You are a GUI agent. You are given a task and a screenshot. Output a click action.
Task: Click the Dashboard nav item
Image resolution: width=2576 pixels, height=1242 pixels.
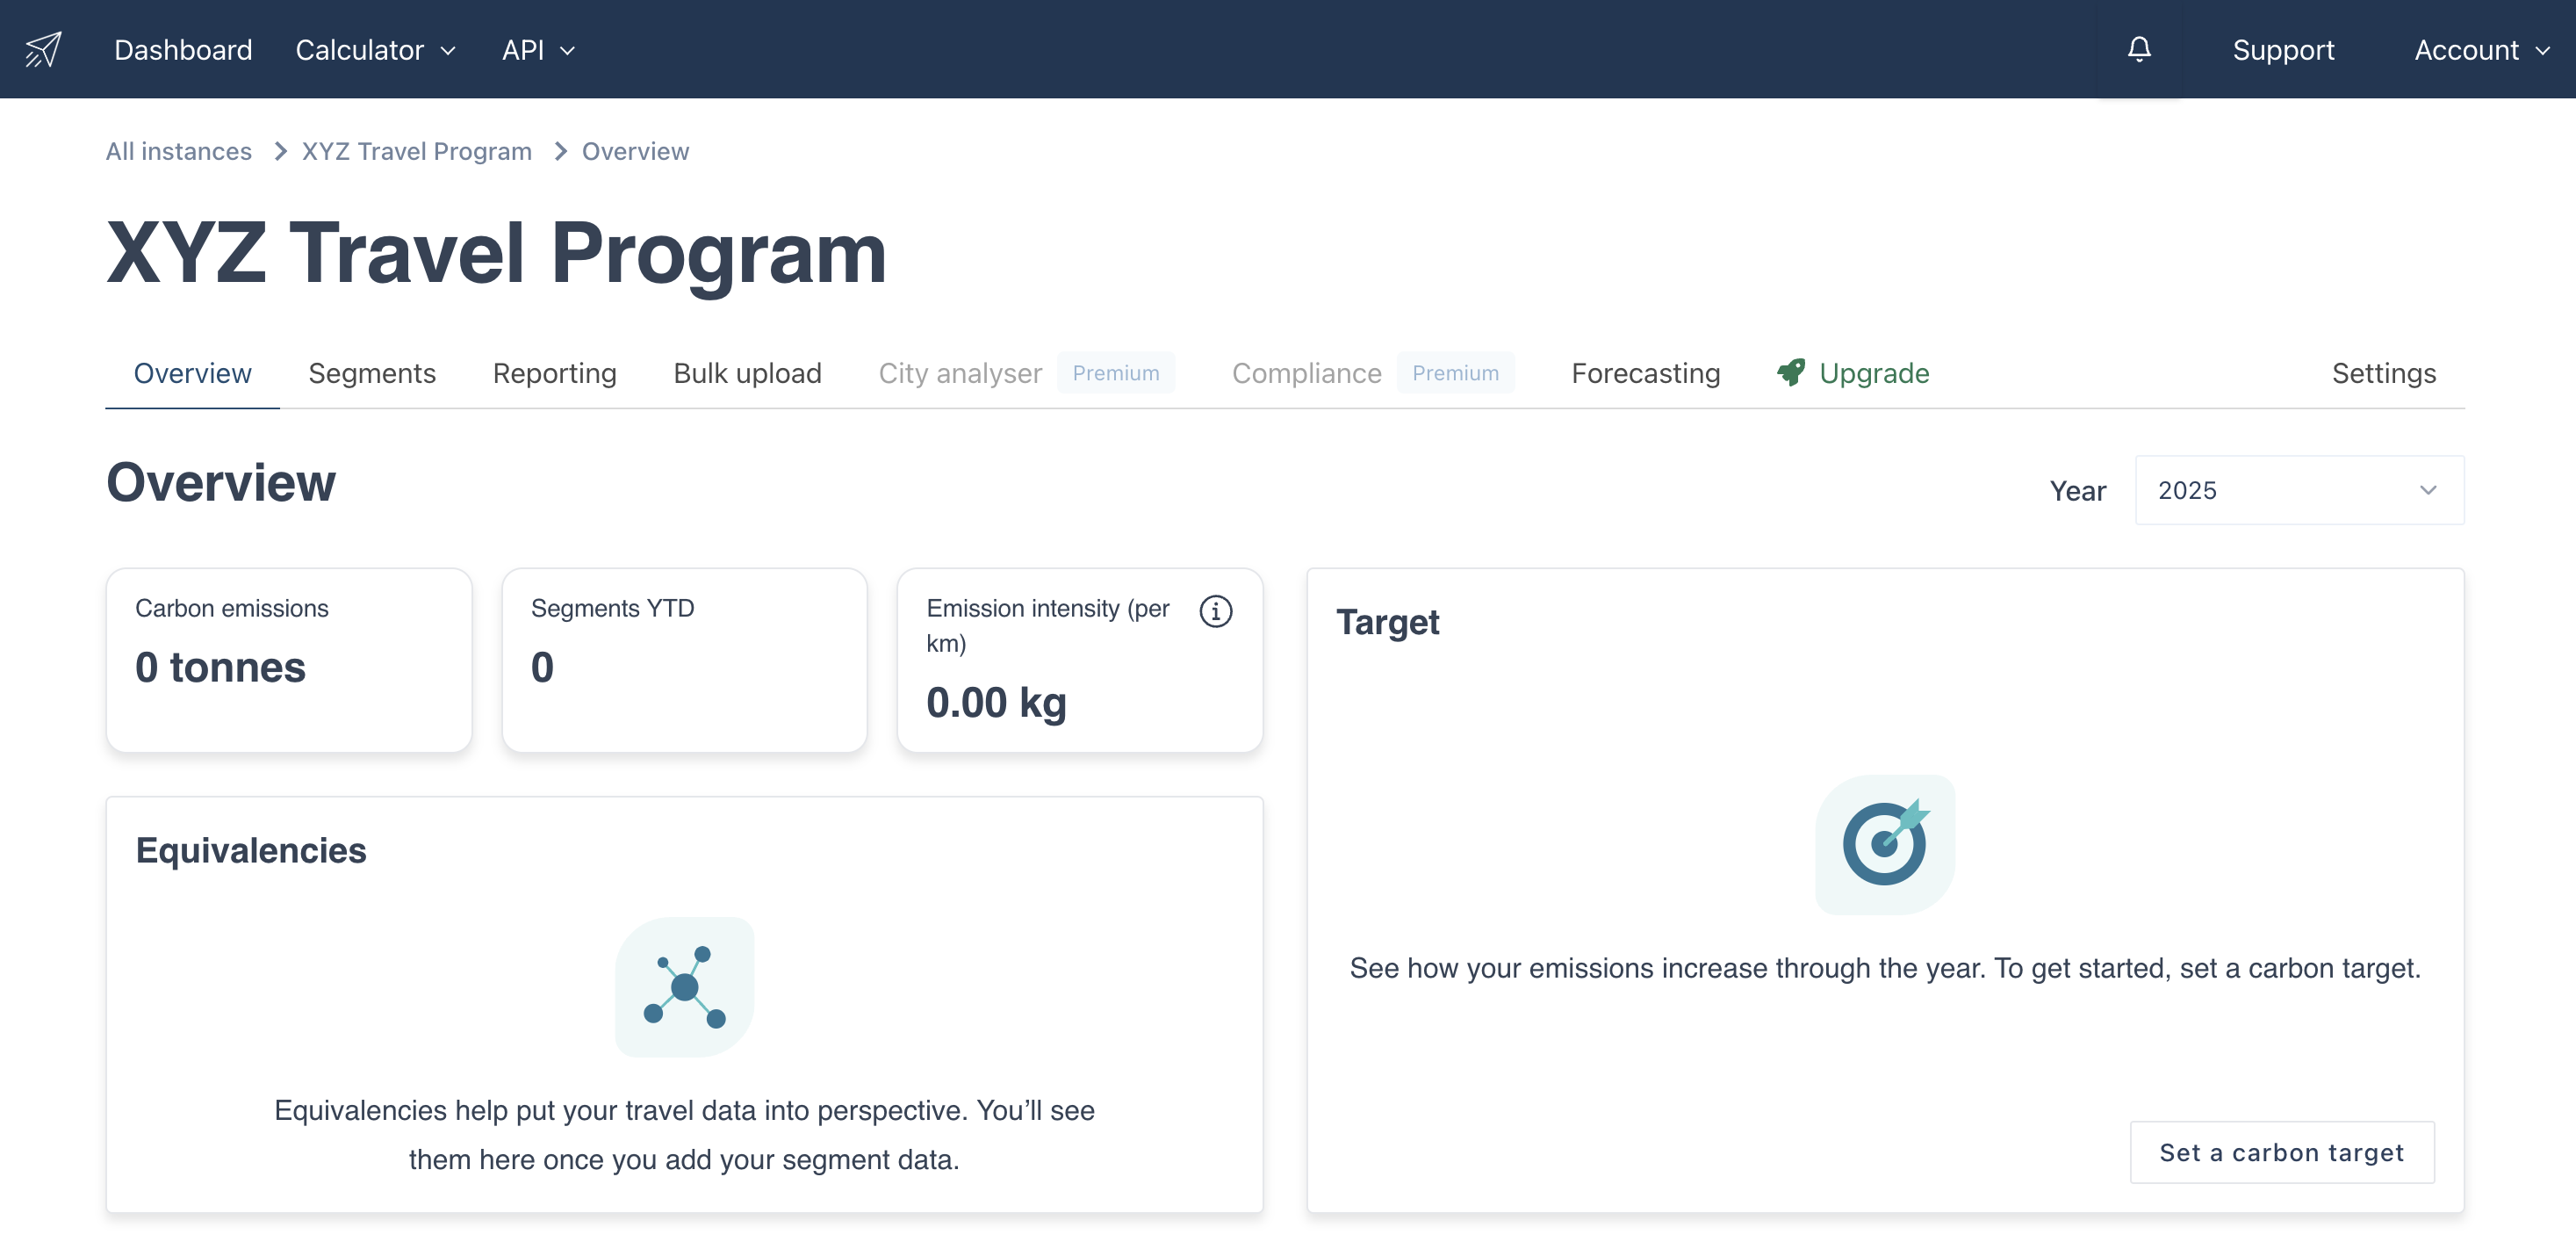[x=183, y=49]
